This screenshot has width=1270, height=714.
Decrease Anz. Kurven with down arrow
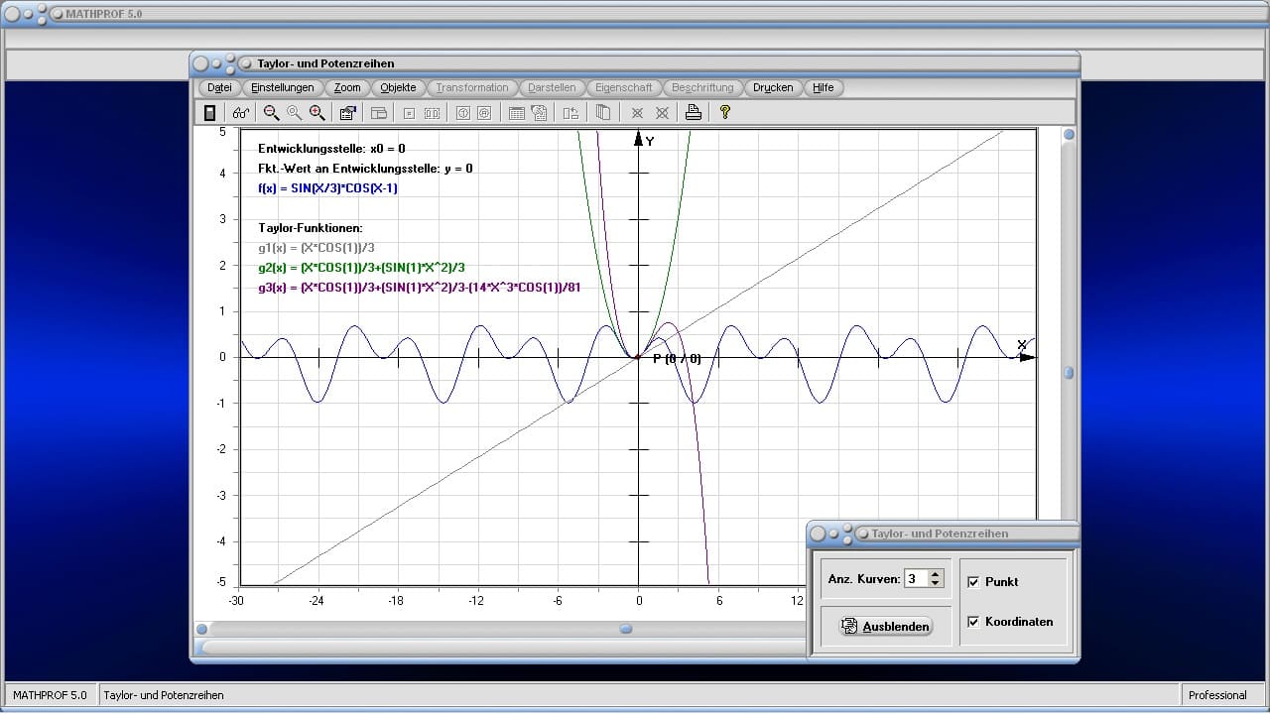coord(936,583)
